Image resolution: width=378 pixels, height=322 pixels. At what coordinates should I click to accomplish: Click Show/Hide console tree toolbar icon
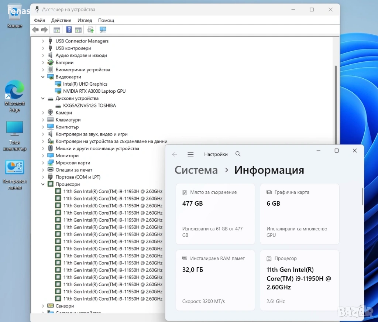tap(57, 30)
